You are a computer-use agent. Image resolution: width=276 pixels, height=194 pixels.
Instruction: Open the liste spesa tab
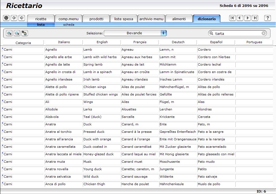pos(123,19)
